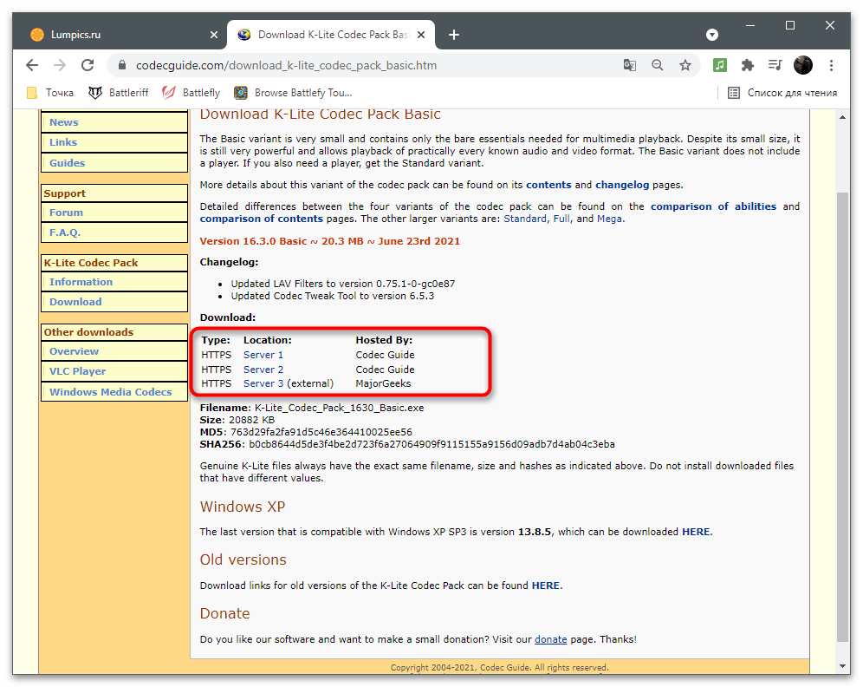Viewport: 863px width, 687px height.
Task: Open the translate page icon in address bar
Action: 630,65
